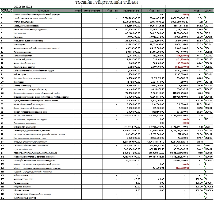Select 'ТӨСВИЙН БУСАД МЭДЭЭЛЛИЙН АНГИЛАЛ' cell

click(x=33, y=172)
